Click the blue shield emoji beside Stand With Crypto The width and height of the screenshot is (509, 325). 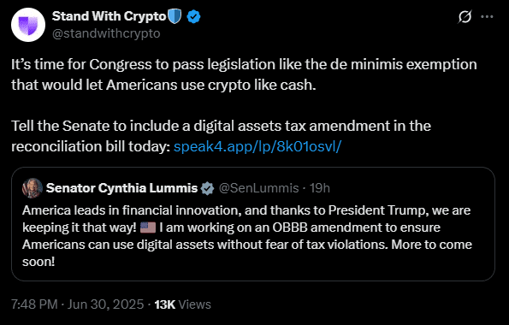click(x=175, y=16)
